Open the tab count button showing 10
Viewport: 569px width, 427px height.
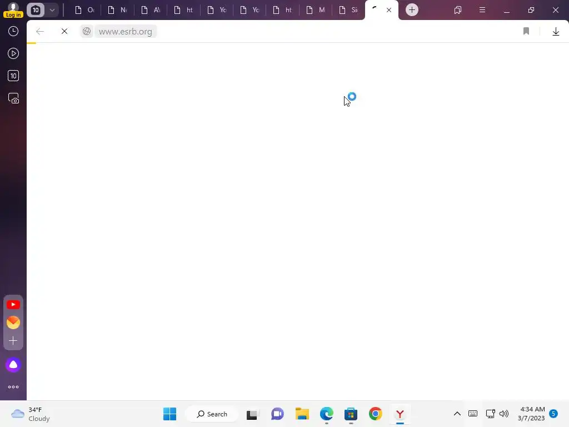pos(36,10)
